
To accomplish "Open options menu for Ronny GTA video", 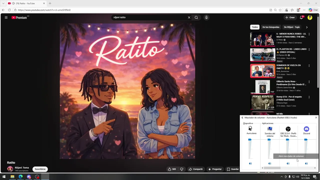I will point(309,97).
